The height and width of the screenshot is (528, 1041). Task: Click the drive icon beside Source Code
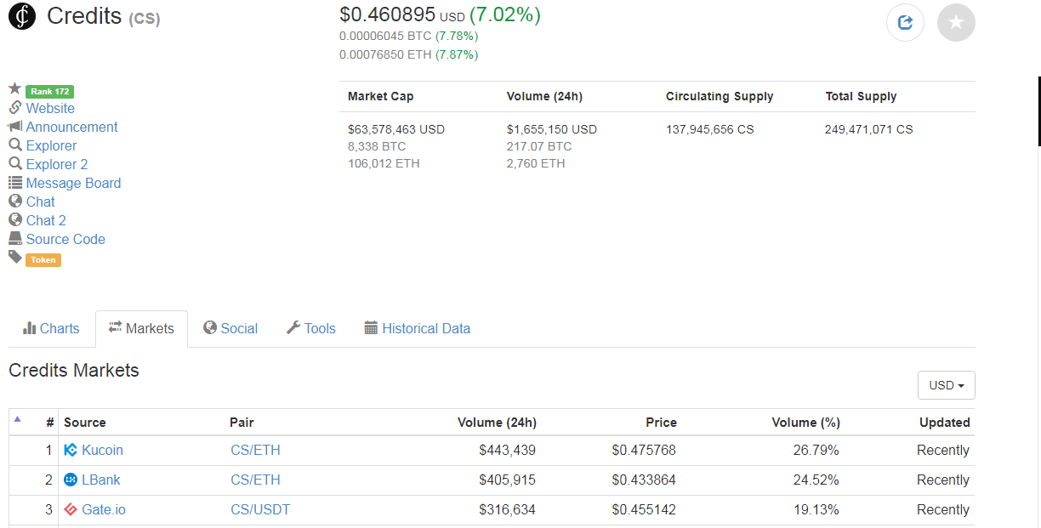(x=14, y=239)
